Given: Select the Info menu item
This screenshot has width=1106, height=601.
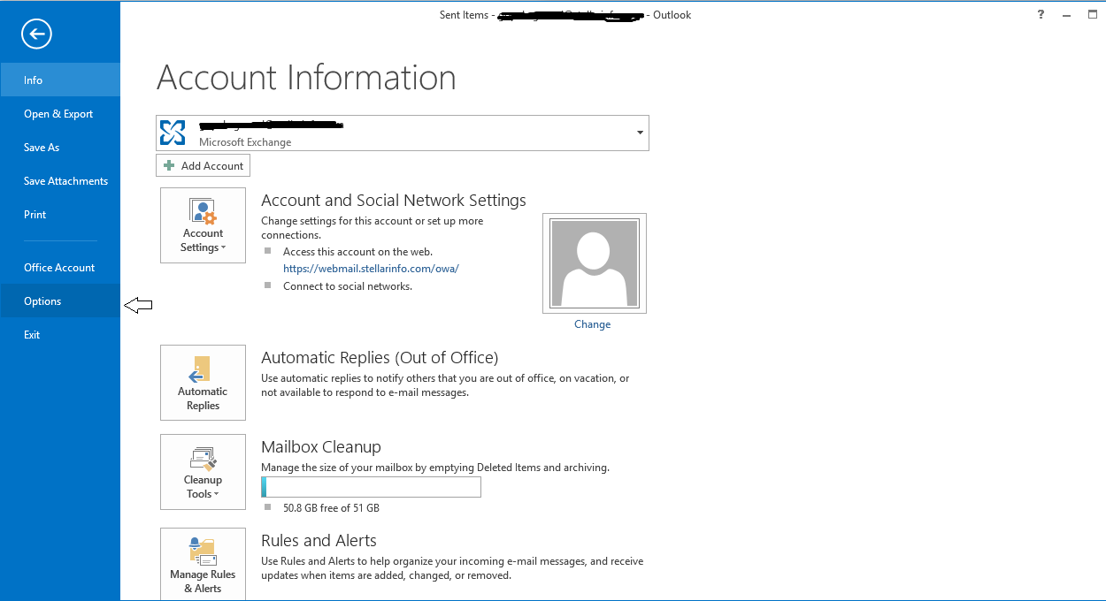Looking at the screenshot, I should coord(60,80).
